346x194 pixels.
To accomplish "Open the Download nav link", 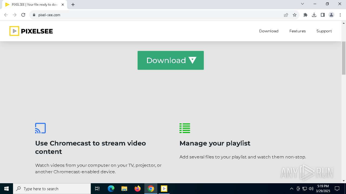I will (269, 31).
